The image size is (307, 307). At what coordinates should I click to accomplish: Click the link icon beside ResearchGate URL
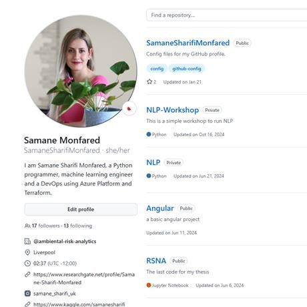coord(27,274)
